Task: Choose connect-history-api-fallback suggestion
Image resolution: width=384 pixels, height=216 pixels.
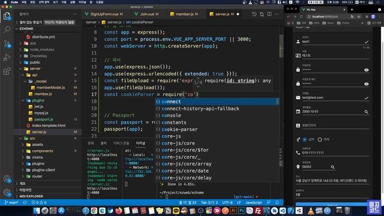Action: pyautogui.click(x=217, y=109)
